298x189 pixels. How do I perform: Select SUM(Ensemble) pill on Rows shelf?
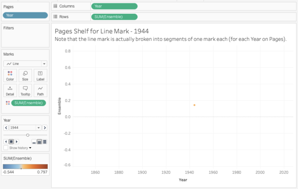tap(114, 17)
